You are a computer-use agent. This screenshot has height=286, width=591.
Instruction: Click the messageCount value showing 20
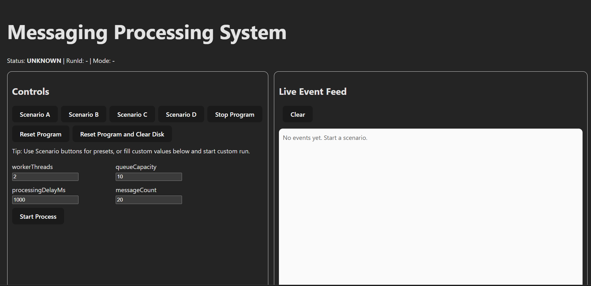149,200
